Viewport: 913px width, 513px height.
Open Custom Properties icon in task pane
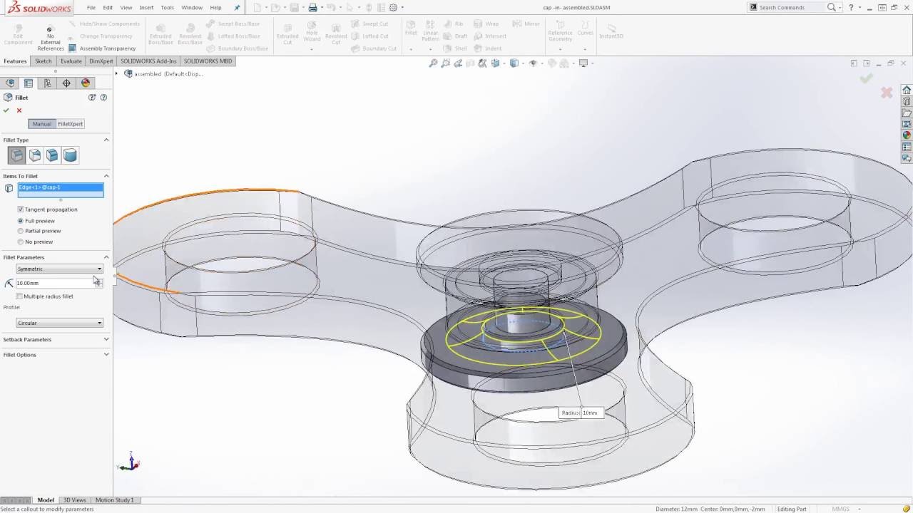pos(907,147)
